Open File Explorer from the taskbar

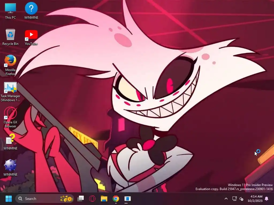[104, 199]
